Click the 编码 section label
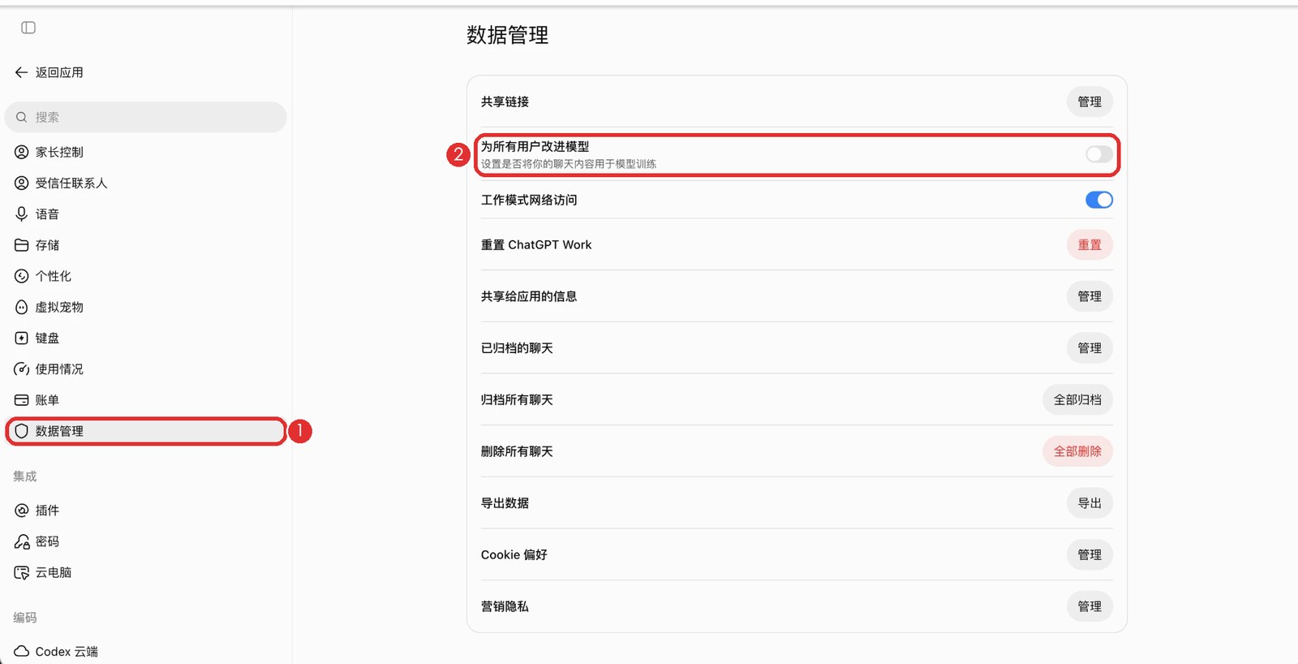This screenshot has width=1298, height=664. (x=25, y=618)
